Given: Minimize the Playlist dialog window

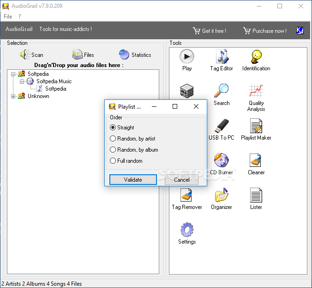Looking at the screenshot, I should coord(154,106).
